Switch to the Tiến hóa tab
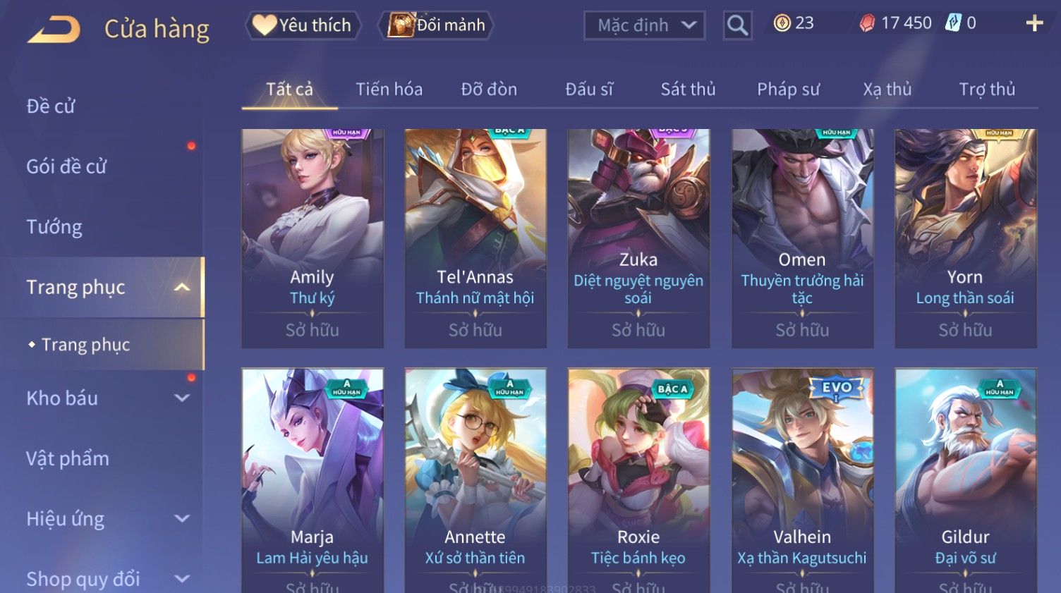The width and height of the screenshot is (1061, 593). click(x=389, y=90)
